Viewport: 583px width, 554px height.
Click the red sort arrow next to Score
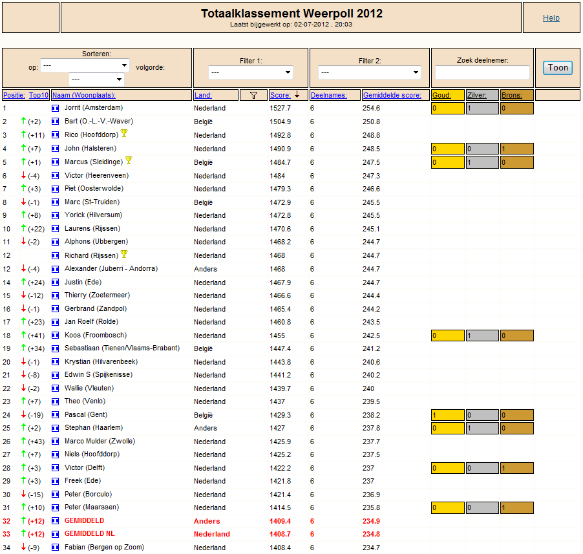(x=297, y=95)
